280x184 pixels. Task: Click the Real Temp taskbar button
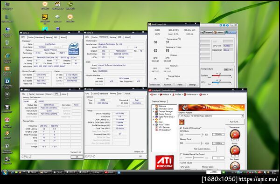click(x=45, y=172)
